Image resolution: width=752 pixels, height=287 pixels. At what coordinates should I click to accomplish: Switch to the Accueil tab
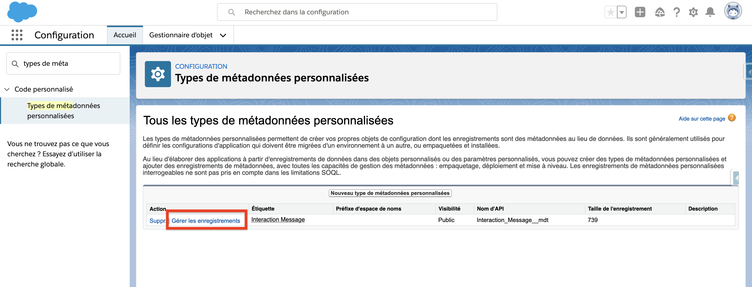pos(125,35)
